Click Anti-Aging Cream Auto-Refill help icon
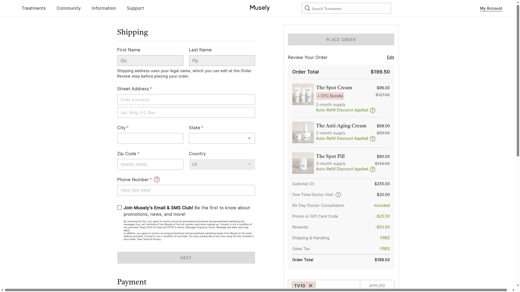The height and width of the screenshot is (292, 520). 373,139
